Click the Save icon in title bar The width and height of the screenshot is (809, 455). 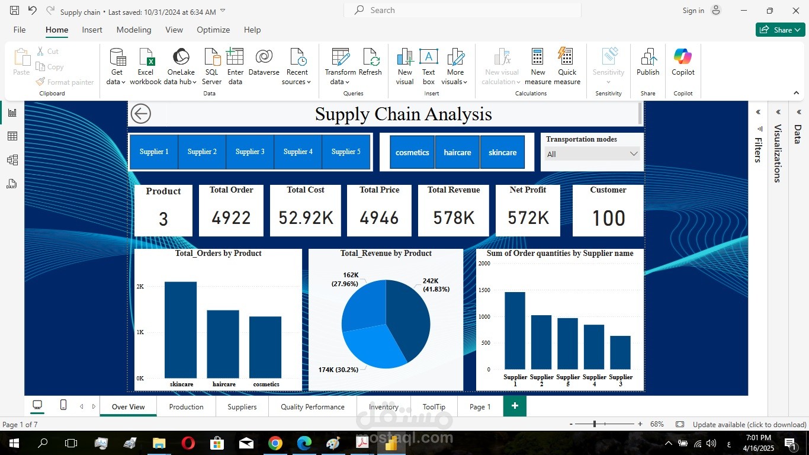pyautogui.click(x=15, y=11)
